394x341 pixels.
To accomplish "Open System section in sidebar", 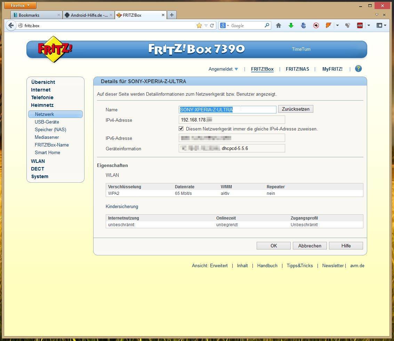I will tap(39, 176).
